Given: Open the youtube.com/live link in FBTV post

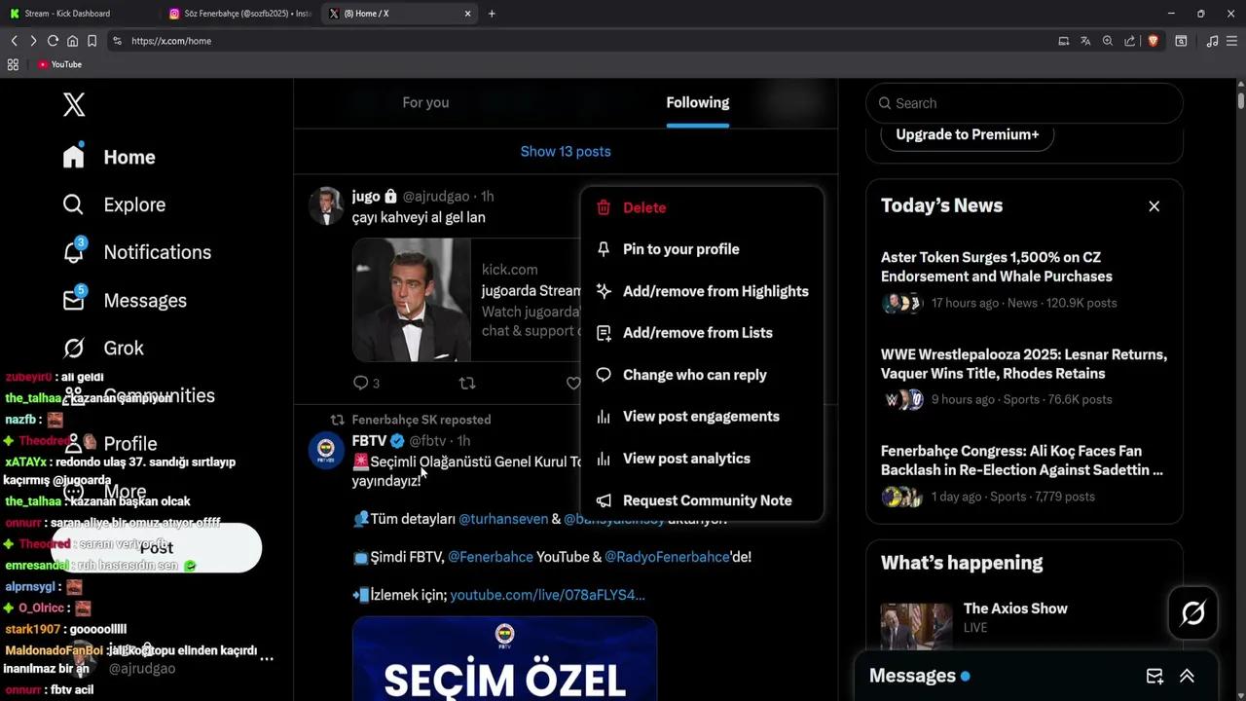Looking at the screenshot, I should [547, 595].
